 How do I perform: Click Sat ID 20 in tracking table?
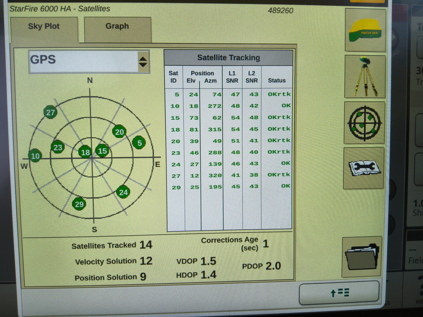point(176,141)
